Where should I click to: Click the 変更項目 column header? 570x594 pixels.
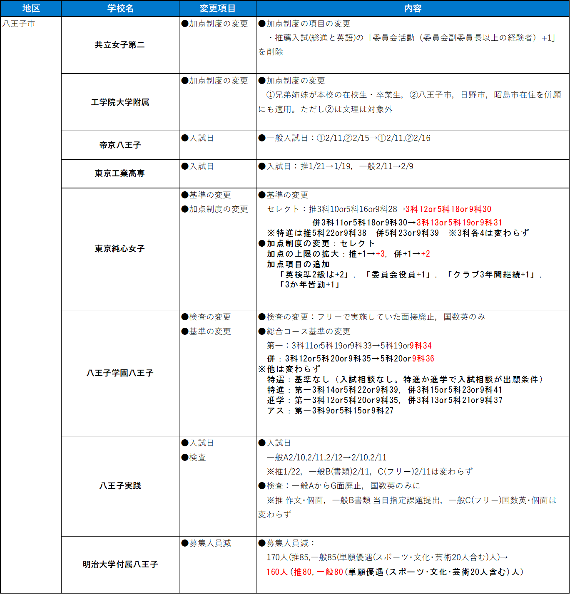pos(218,8)
